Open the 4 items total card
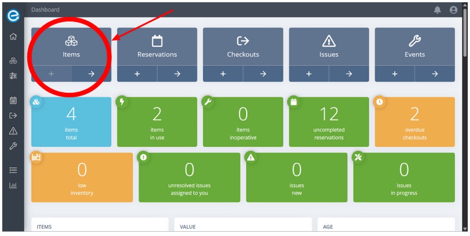 [x=71, y=122]
